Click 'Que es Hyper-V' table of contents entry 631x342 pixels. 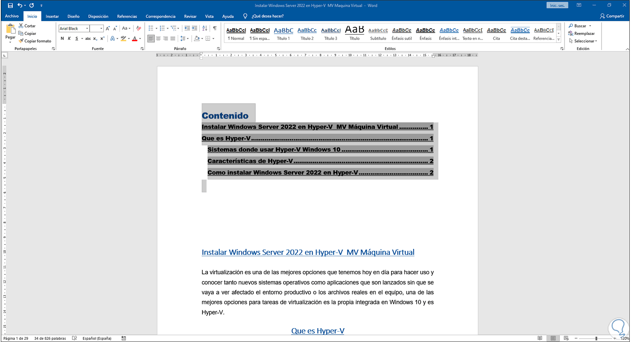pos(317,138)
